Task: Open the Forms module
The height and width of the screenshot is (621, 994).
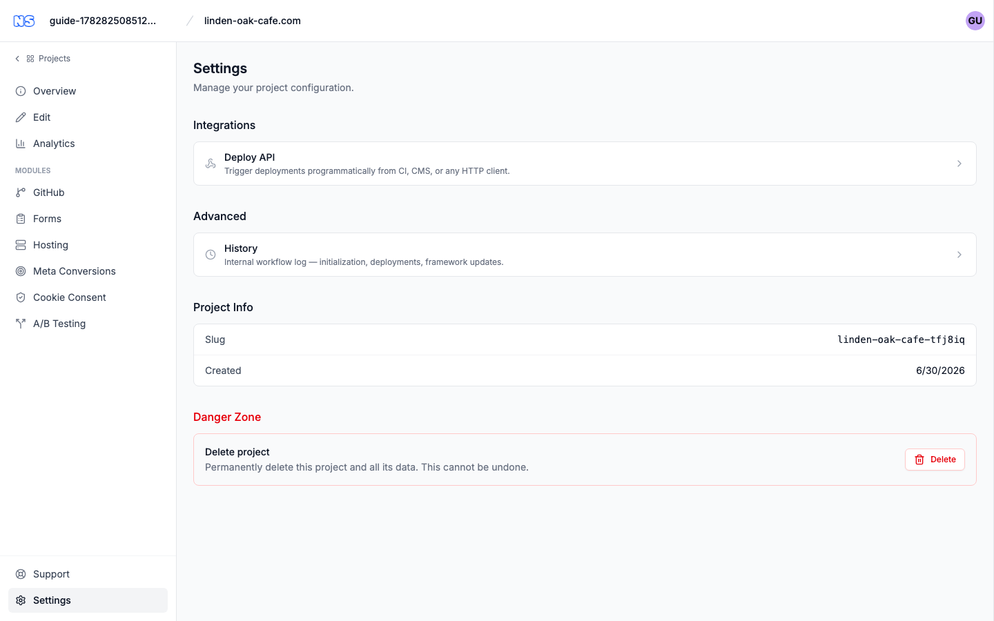Action: tap(88, 219)
